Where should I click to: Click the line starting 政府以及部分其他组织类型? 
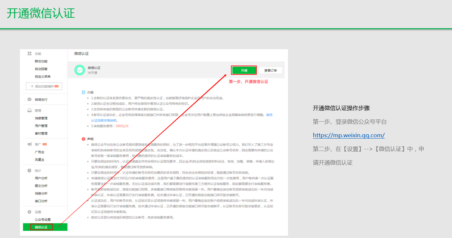pos(132,217)
